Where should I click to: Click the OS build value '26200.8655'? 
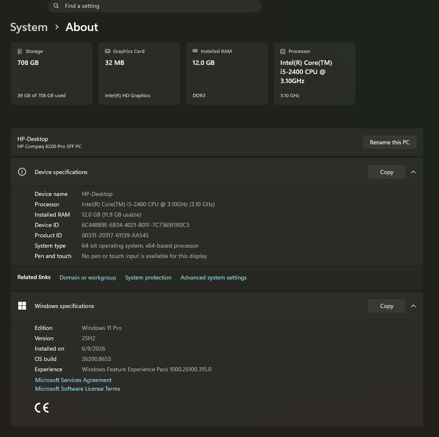click(x=96, y=359)
